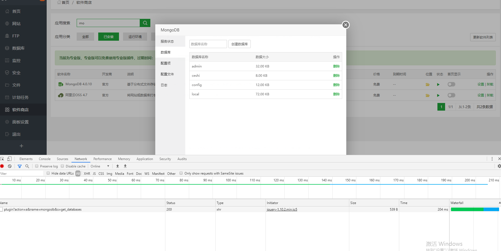This screenshot has height=251, width=501.
Task: Switch to the Sources DevTools tab
Action: tap(62, 159)
